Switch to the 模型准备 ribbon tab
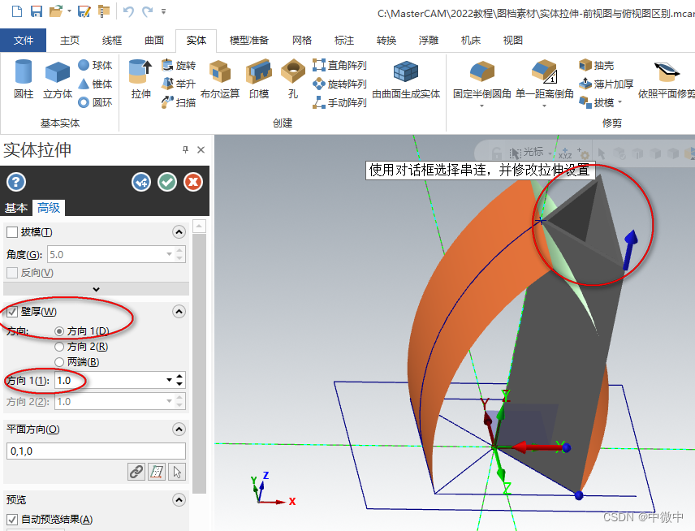 point(249,41)
